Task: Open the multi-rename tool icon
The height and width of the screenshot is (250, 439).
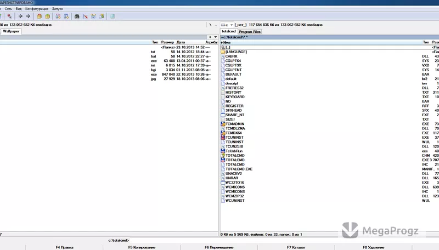Action: (85, 16)
